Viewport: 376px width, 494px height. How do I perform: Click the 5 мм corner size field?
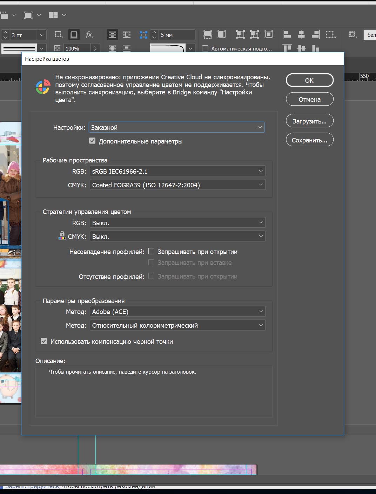coord(177,35)
